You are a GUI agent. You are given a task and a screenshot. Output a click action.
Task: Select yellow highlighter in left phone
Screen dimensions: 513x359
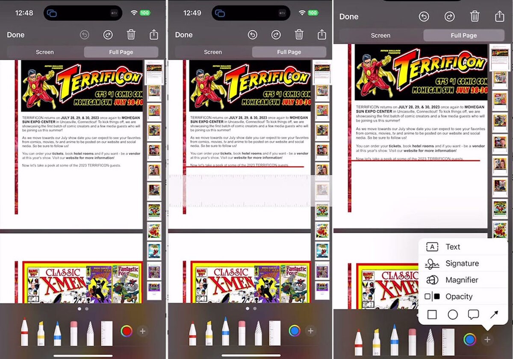[41, 333]
